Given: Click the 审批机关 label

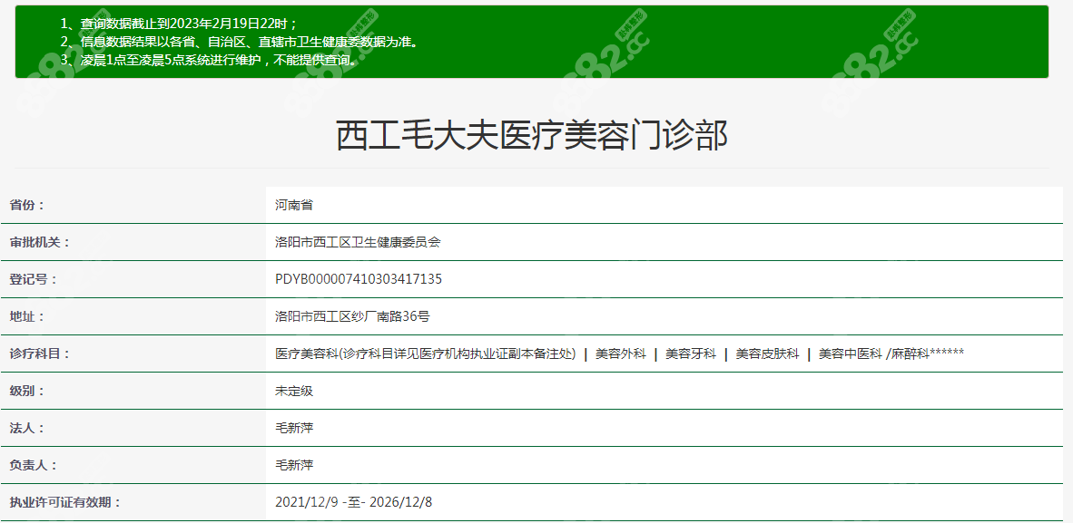Looking at the screenshot, I should click(x=39, y=242).
